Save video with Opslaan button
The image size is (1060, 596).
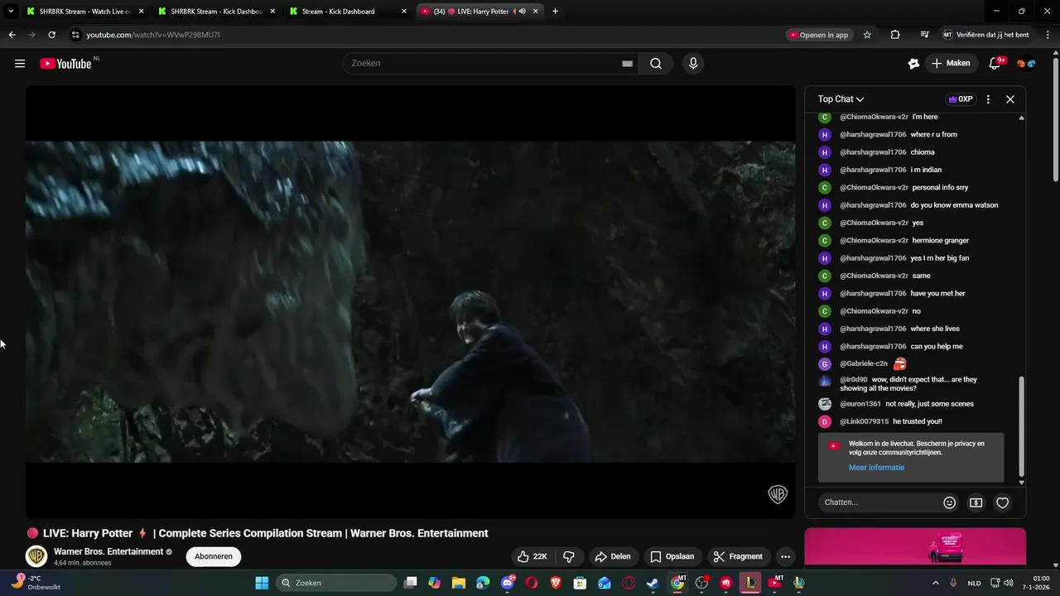672,556
